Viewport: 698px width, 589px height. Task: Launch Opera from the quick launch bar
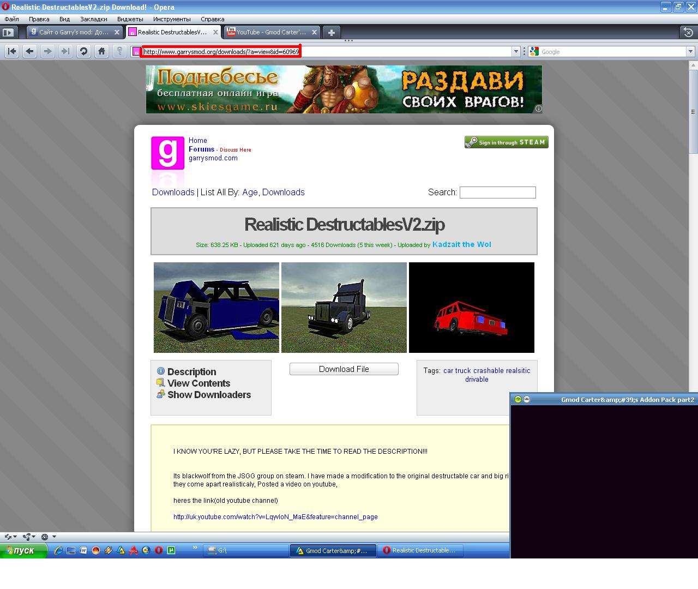pos(159,550)
